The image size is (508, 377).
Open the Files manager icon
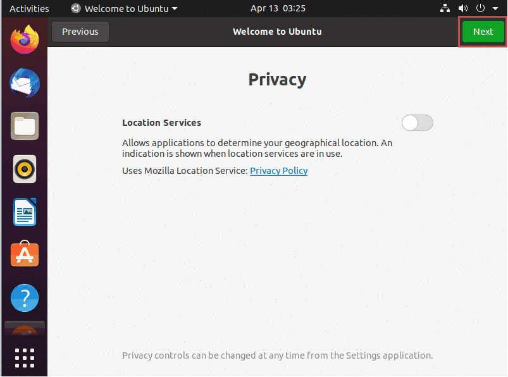(25, 126)
